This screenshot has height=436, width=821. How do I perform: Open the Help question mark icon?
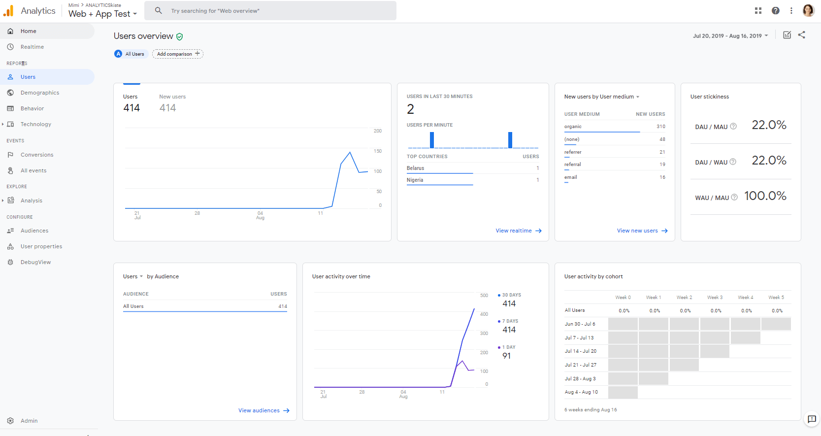(x=775, y=11)
